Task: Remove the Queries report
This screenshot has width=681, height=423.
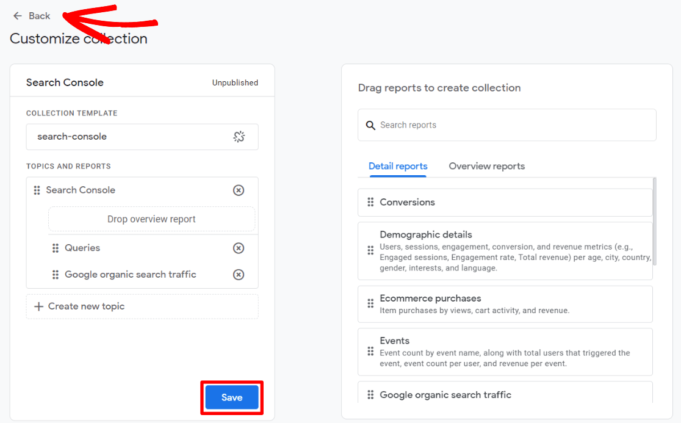Action: 239,248
